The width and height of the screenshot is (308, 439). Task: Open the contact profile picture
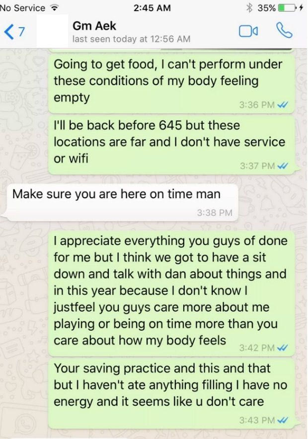[x=52, y=31]
